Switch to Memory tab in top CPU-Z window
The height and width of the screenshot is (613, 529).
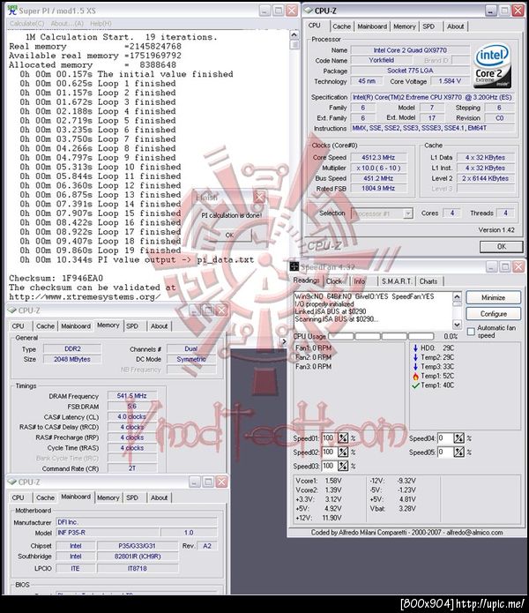[x=405, y=26]
